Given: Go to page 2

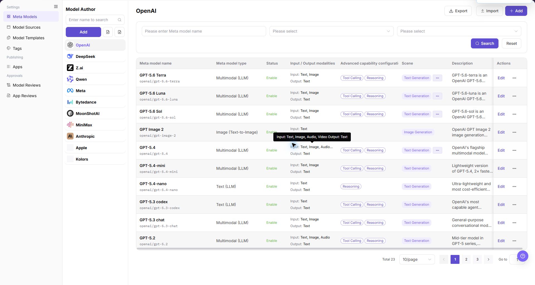Looking at the screenshot, I should (466, 259).
